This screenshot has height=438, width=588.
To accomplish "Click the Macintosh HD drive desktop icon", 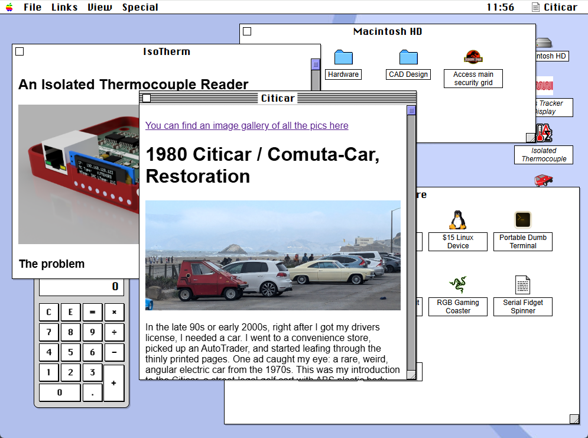I will tap(544, 43).
